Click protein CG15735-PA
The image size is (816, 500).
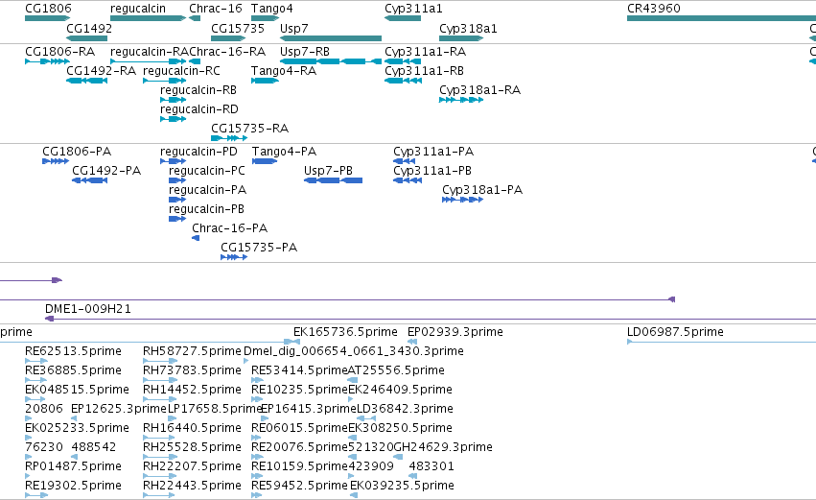[x=259, y=248]
